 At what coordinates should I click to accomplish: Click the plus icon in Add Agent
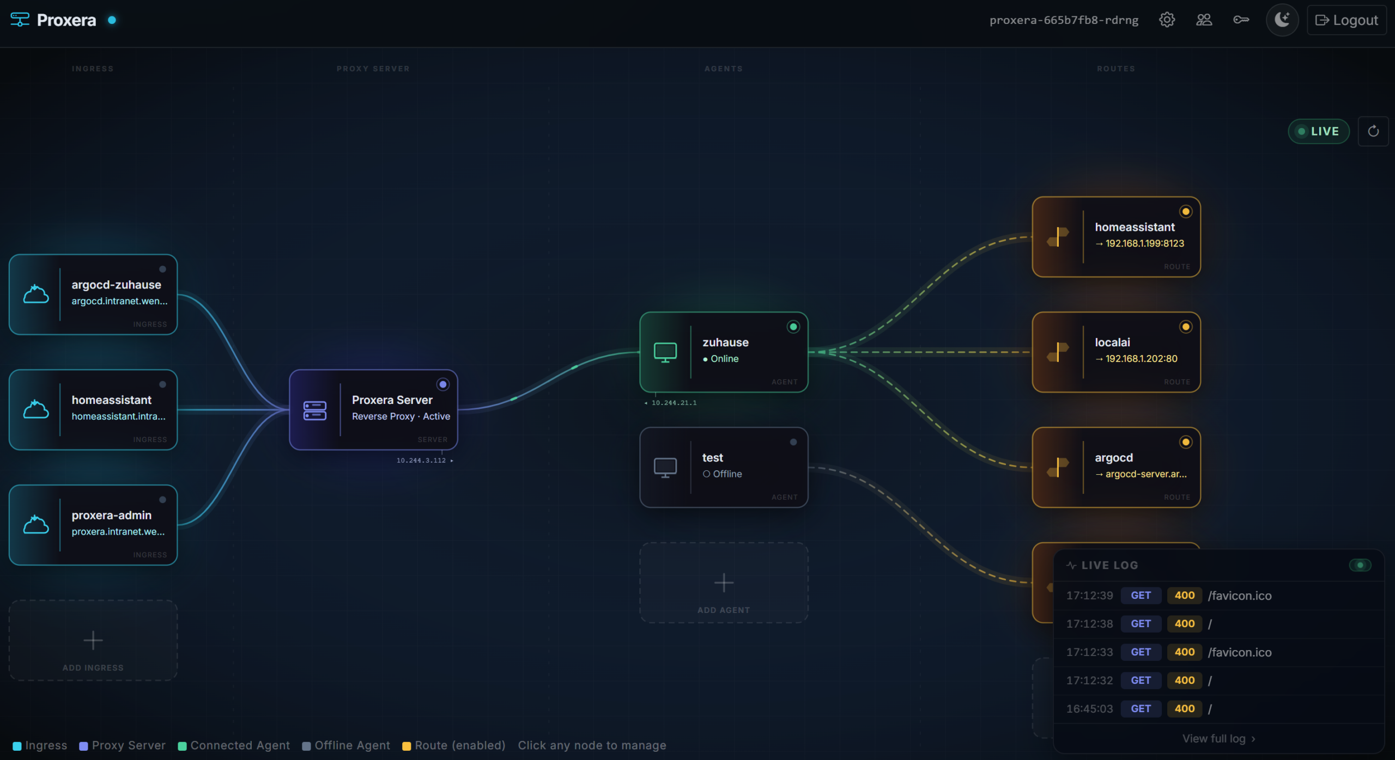tap(724, 583)
